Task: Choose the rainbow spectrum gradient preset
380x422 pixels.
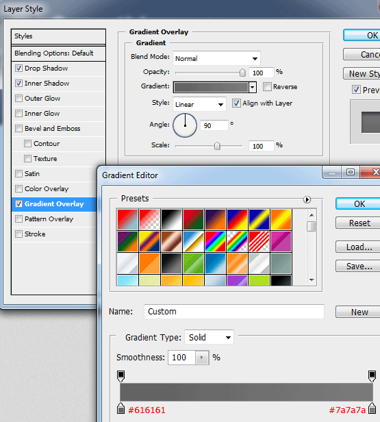Action: point(215,241)
